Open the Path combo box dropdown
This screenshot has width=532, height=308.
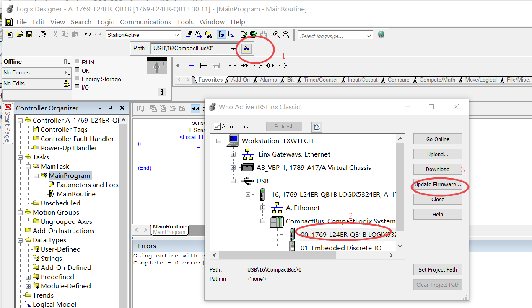233,49
